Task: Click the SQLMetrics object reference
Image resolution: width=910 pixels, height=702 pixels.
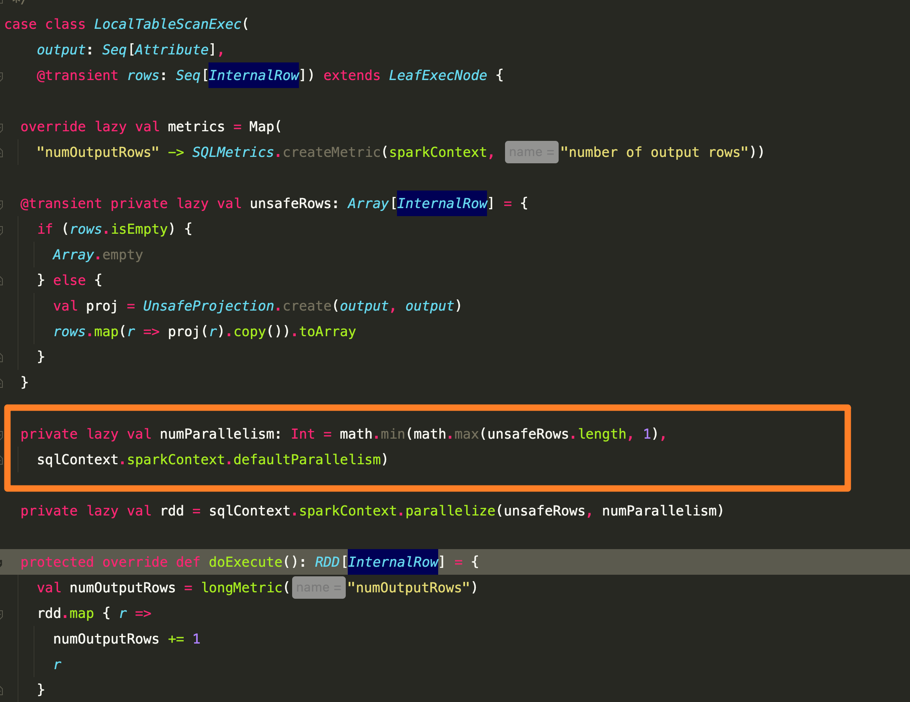Action: 233,152
